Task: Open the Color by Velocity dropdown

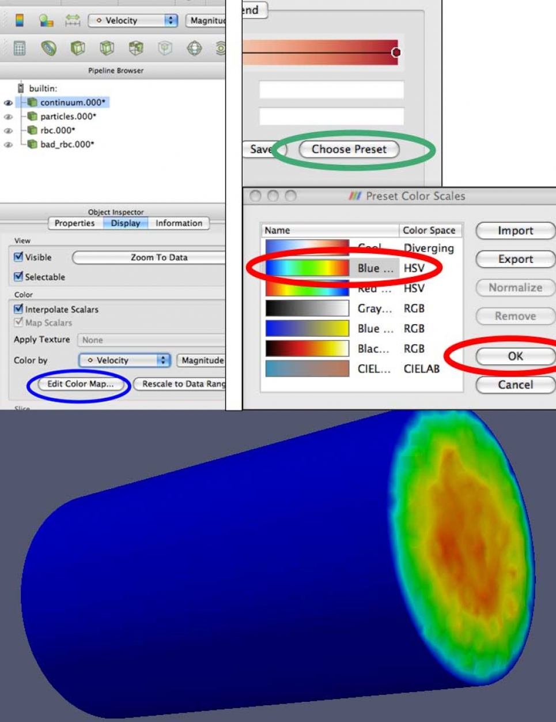Action: 125,360
